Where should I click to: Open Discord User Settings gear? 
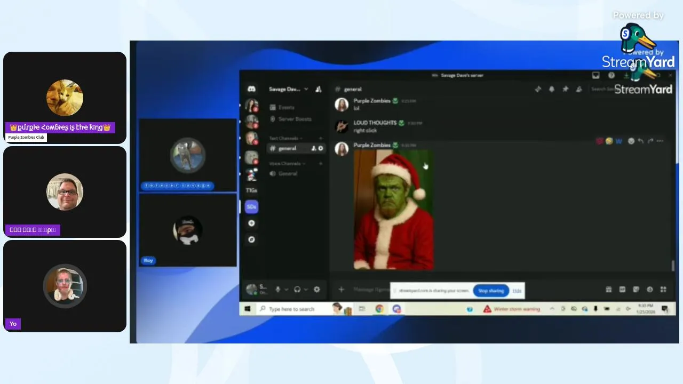[x=317, y=289]
